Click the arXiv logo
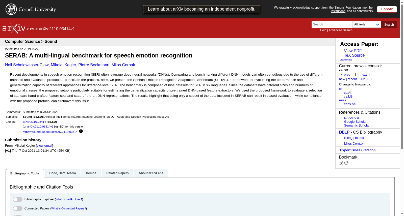The width and height of the screenshot is (404, 216). [x=14, y=28]
